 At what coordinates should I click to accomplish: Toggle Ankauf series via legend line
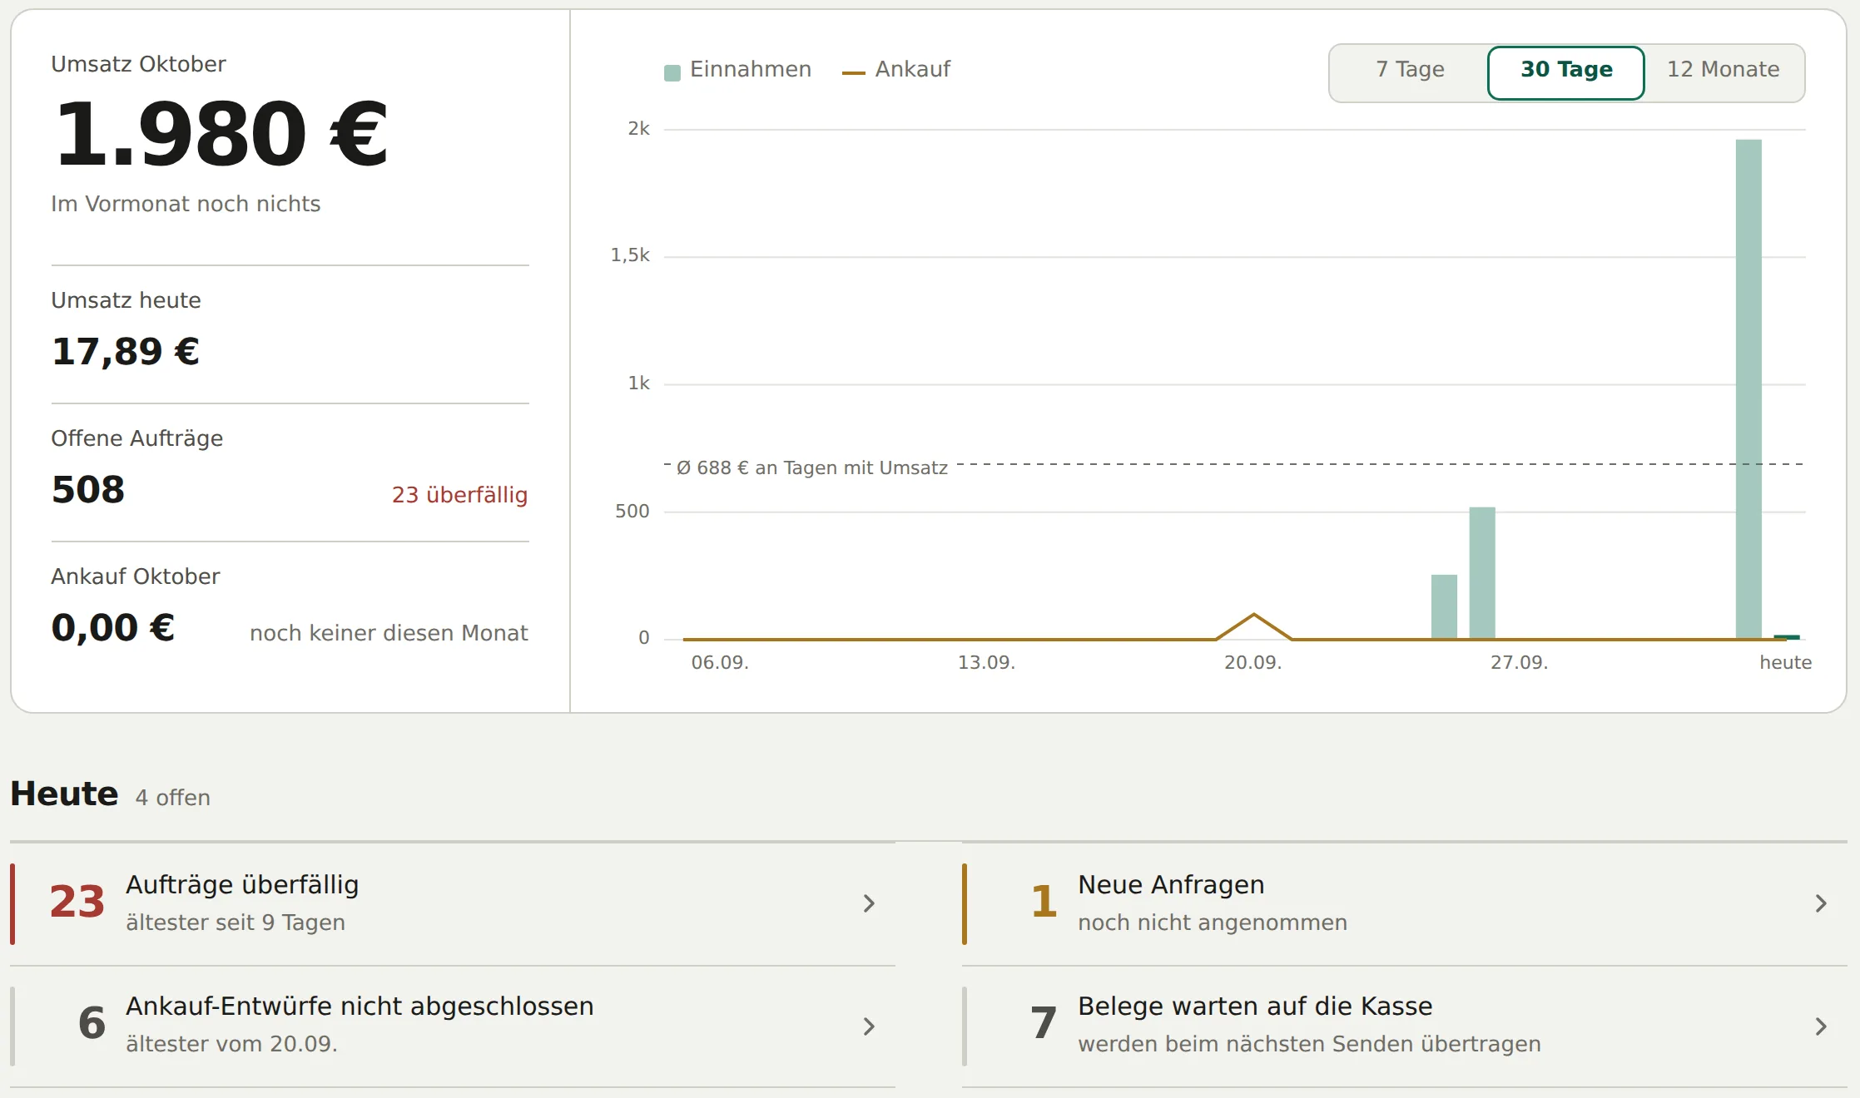[x=854, y=72]
